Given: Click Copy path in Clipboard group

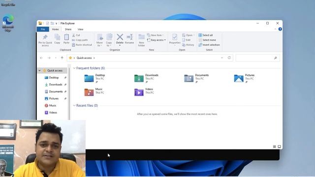Looking at the screenshot, I should pos(80,40).
